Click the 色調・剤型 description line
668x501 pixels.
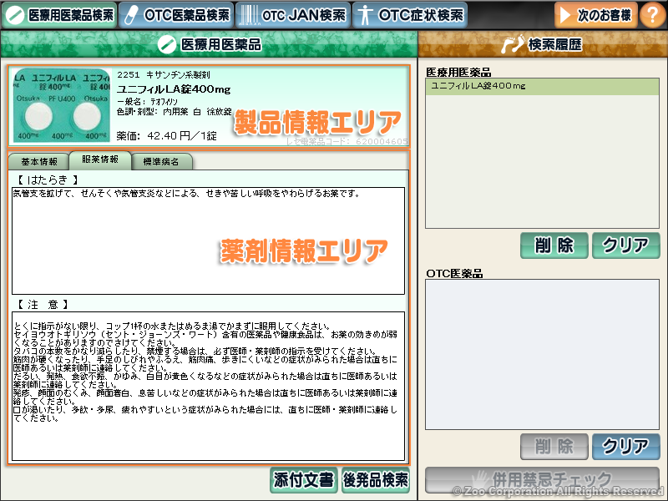[x=175, y=112]
